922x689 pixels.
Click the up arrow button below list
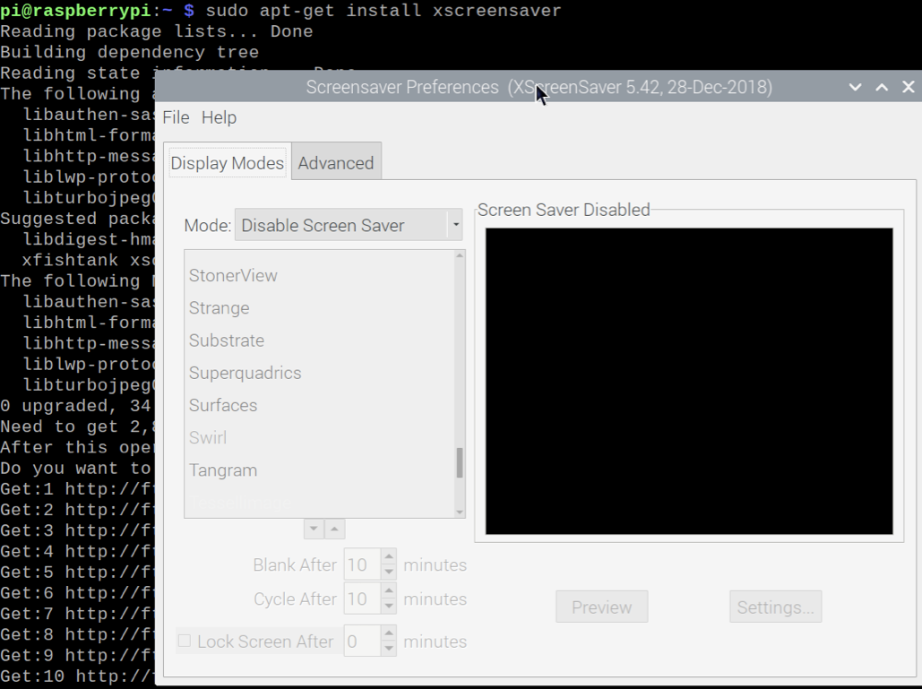334,530
